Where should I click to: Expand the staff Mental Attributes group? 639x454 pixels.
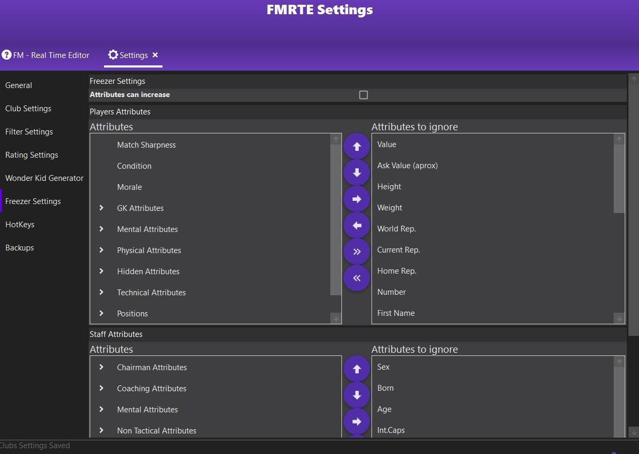pos(101,409)
